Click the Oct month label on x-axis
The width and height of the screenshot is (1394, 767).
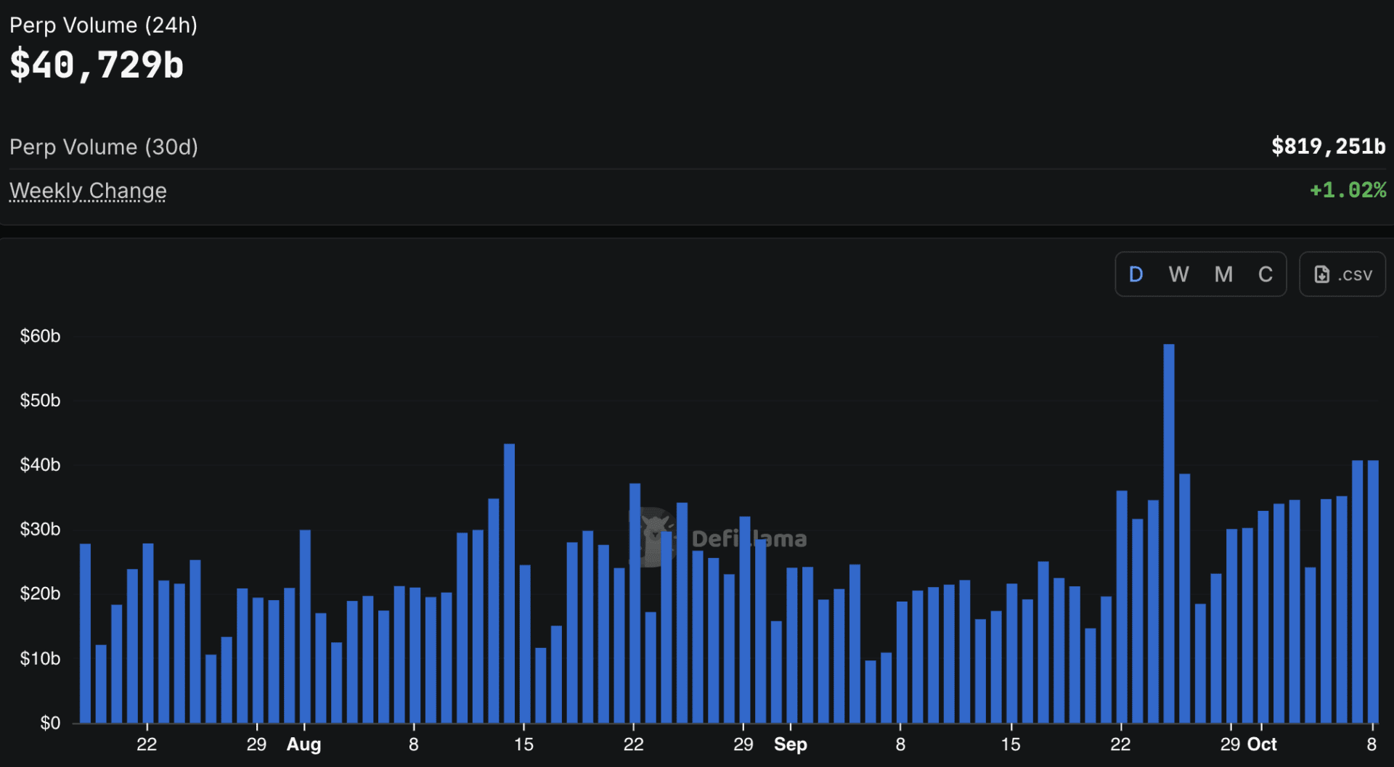pos(1262,745)
